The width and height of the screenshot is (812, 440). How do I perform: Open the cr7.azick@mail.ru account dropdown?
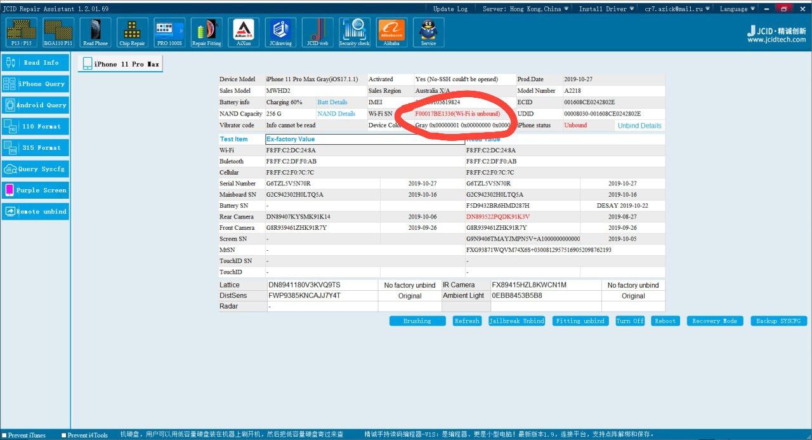[x=678, y=9]
